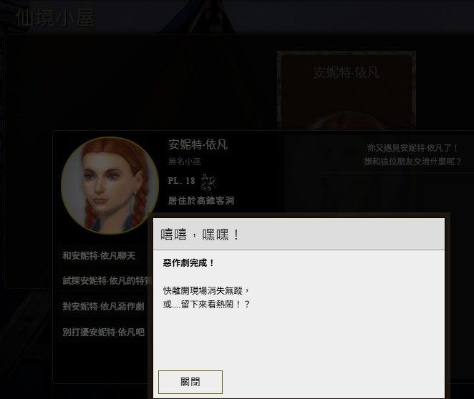
Task: Click the round portrait of 安妮特·依凡
Action: tap(110, 186)
